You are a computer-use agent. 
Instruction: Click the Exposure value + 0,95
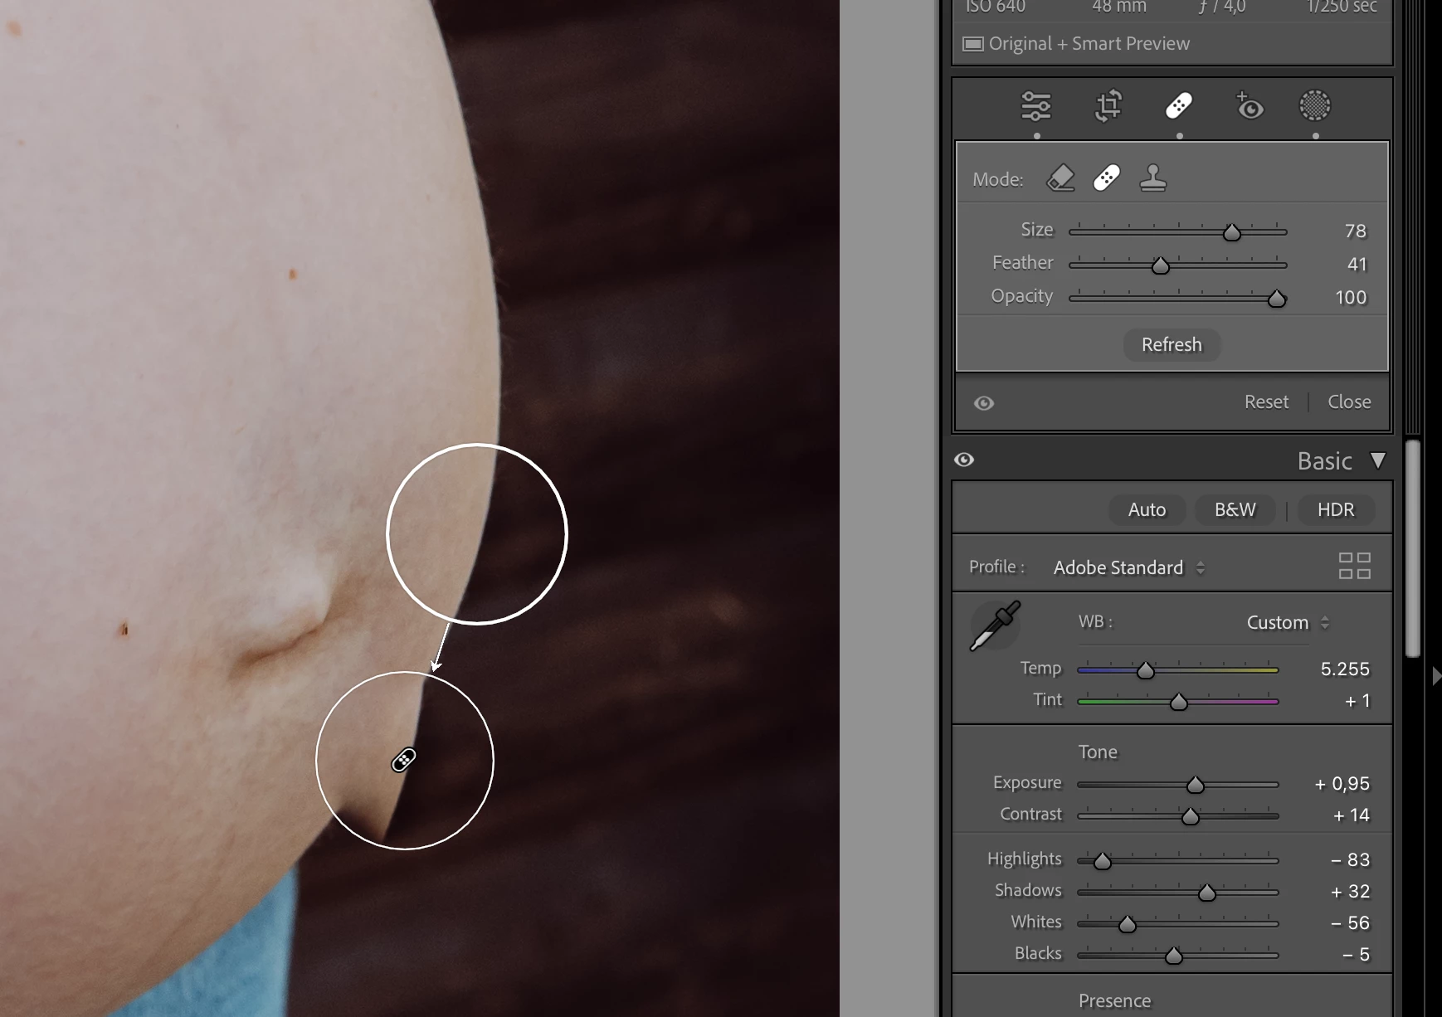[1342, 784]
